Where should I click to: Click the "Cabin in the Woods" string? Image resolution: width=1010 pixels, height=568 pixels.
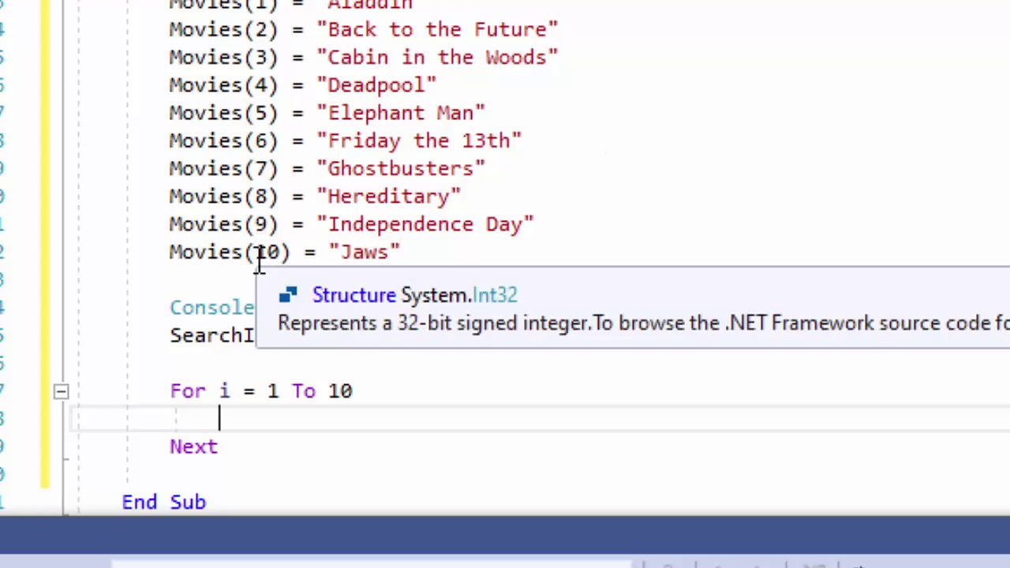tap(437, 57)
